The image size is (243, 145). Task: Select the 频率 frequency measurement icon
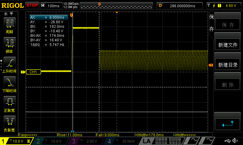10,43
